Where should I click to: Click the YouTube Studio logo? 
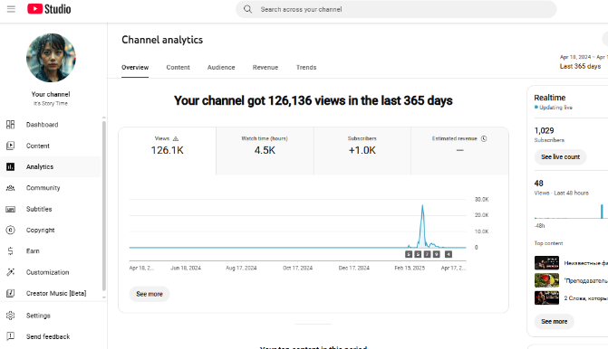pos(49,9)
